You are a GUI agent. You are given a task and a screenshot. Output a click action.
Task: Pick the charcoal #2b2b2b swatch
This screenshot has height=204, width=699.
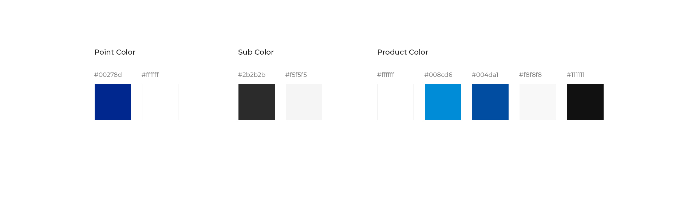[257, 102]
